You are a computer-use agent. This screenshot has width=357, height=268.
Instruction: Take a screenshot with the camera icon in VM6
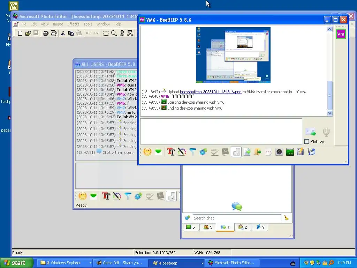pyautogui.click(x=279, y=152)
